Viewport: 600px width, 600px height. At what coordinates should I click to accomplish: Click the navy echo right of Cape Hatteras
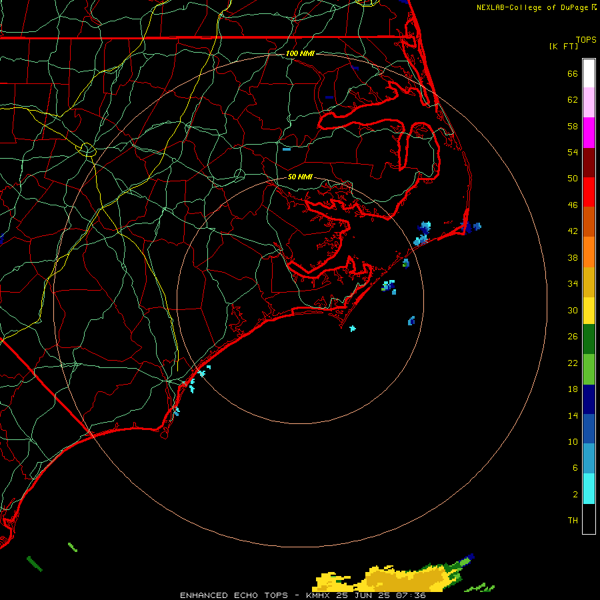pyautogui.click(x=477, y=226)
